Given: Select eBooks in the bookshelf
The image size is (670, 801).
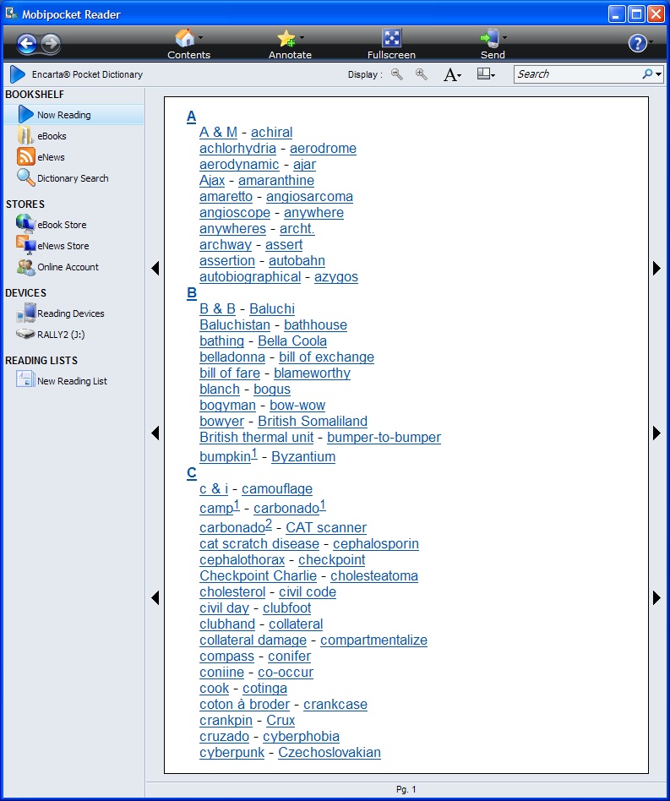Looking at the screenshot, I should click(52, 136).
